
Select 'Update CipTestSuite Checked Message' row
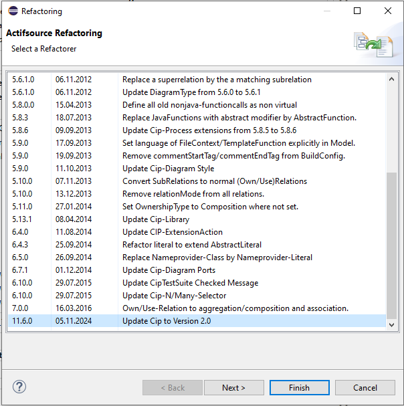pyautogui.click(x=190, y=283)
